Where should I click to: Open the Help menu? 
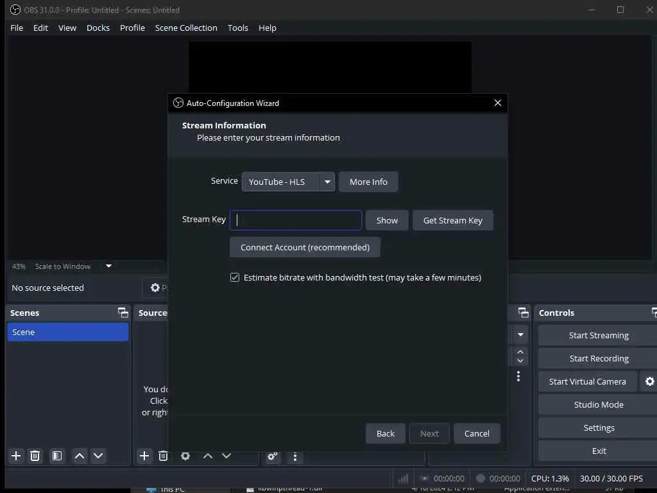tap(268, 28)
